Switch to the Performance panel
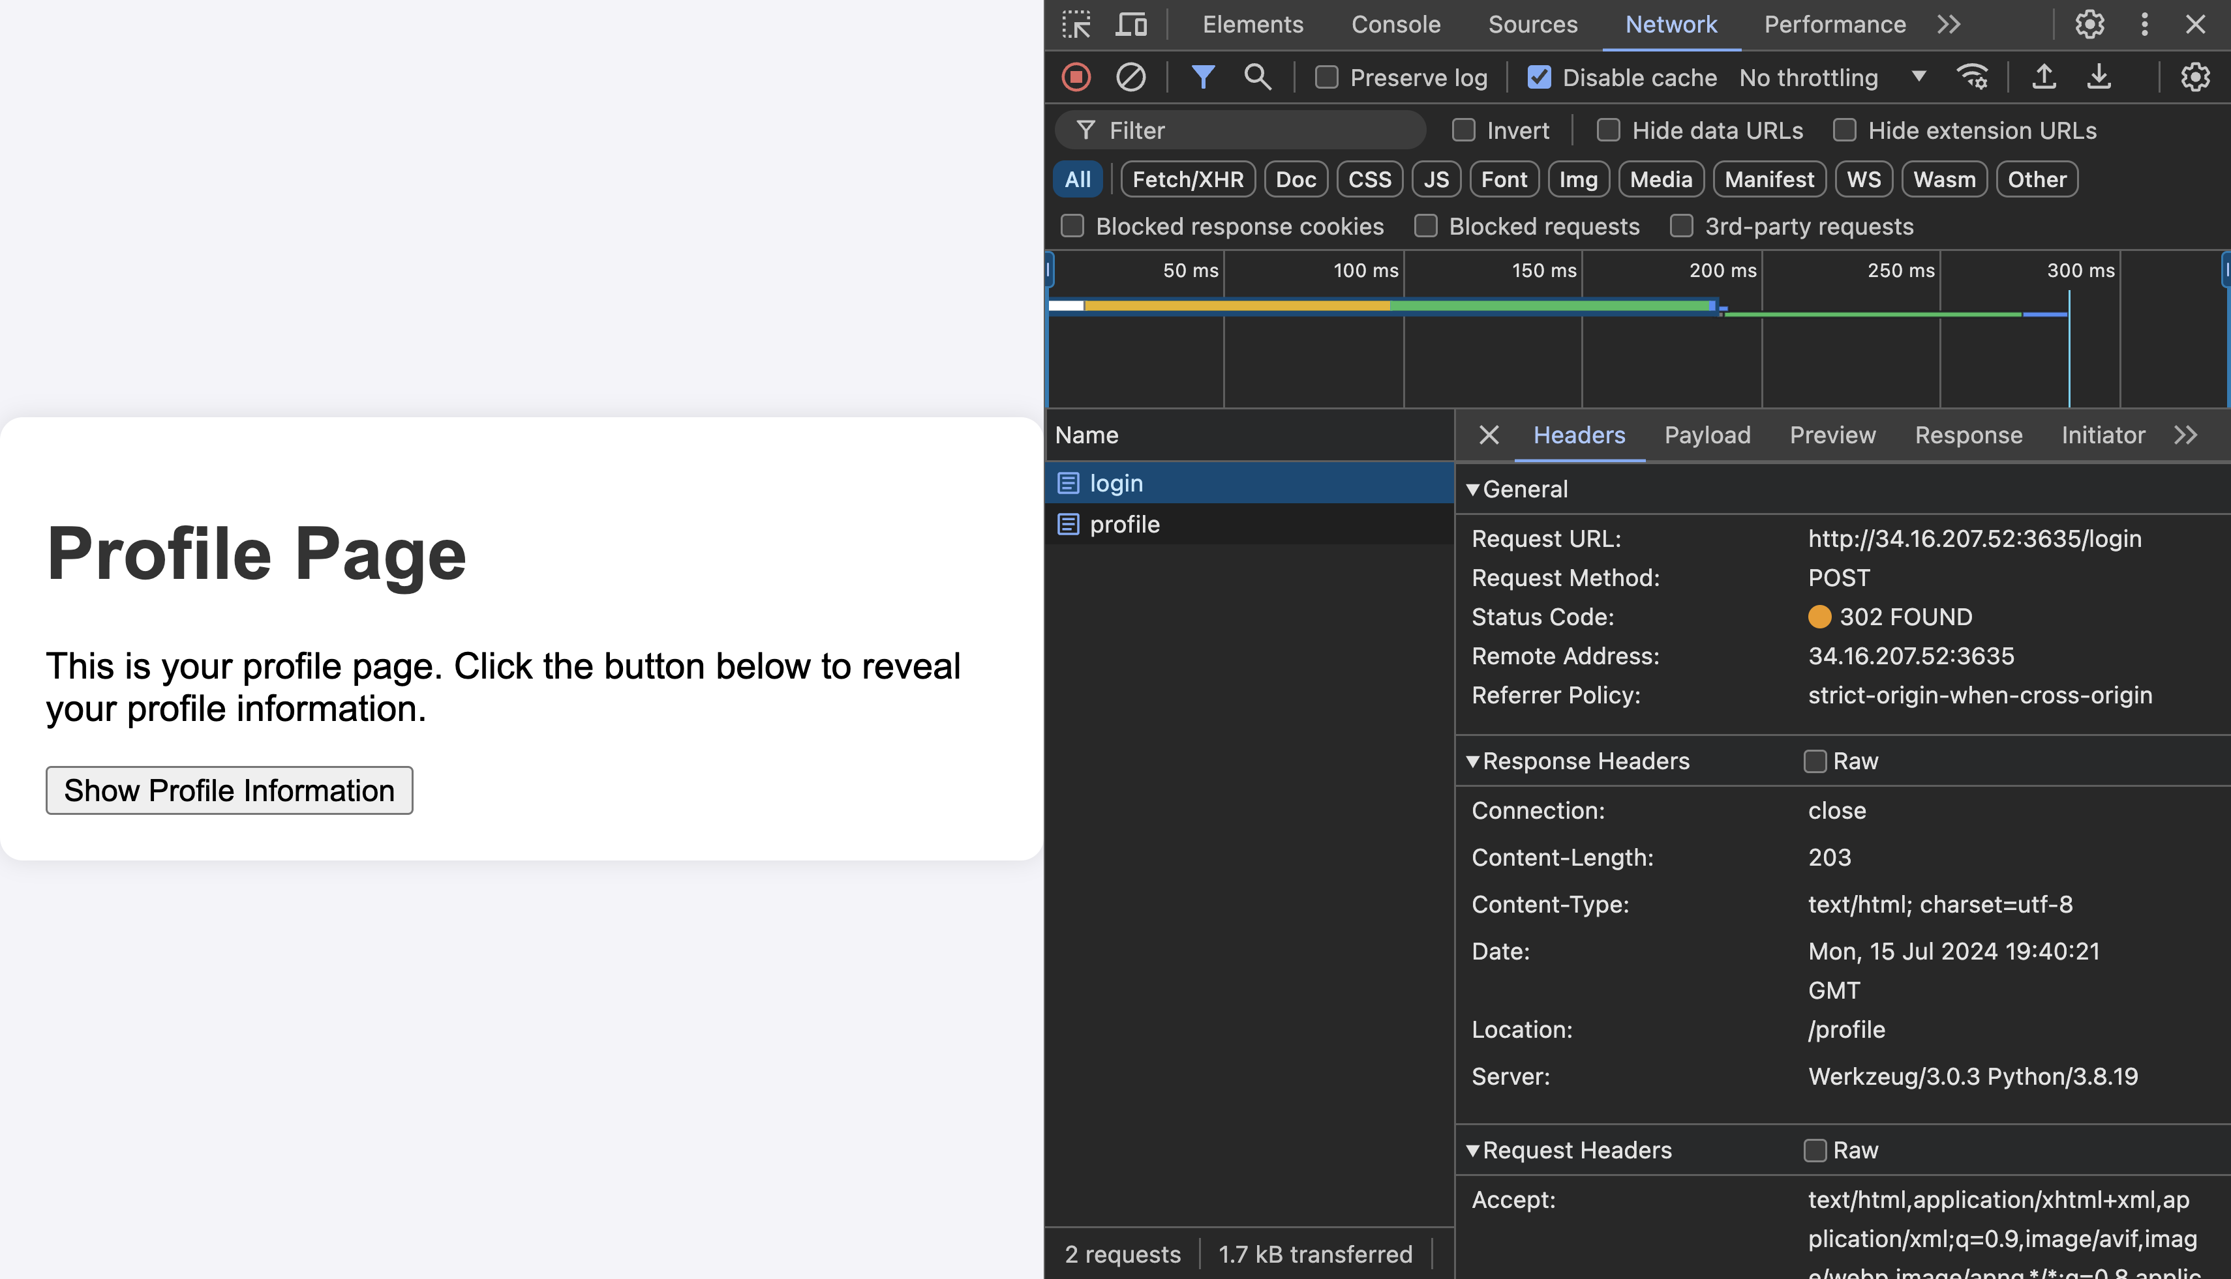This screenshot has height=1279, width=2231. tap(1834, 25)
